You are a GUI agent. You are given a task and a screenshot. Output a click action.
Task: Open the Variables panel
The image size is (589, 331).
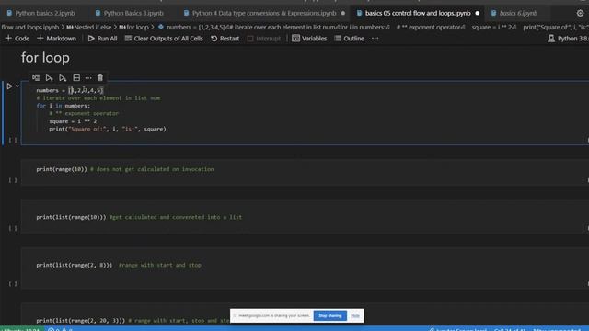coord(309,39)
